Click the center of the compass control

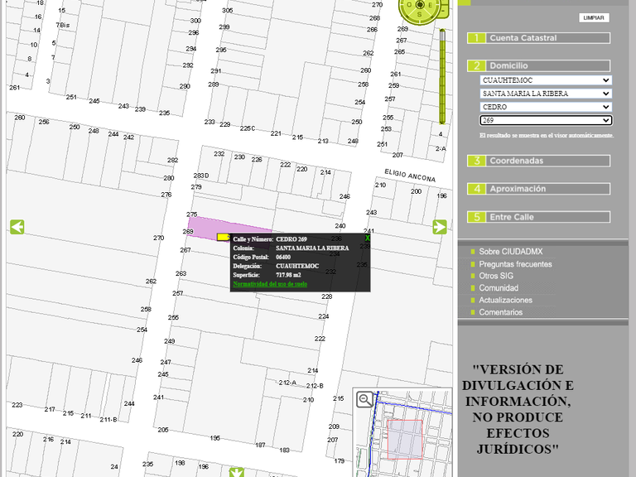point(420,4)
